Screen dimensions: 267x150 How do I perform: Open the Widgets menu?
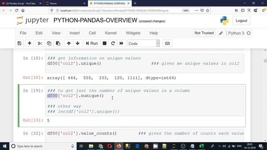click(x=133, y=33)
